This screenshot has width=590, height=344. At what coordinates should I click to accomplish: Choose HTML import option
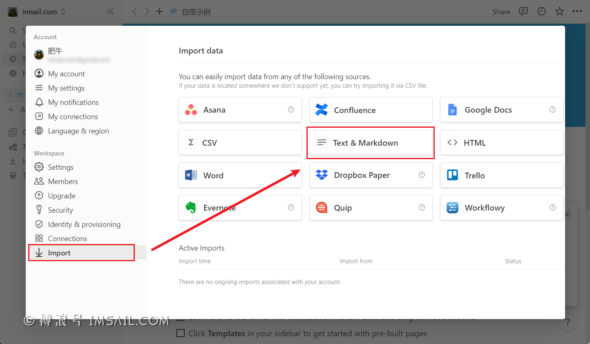501,142
